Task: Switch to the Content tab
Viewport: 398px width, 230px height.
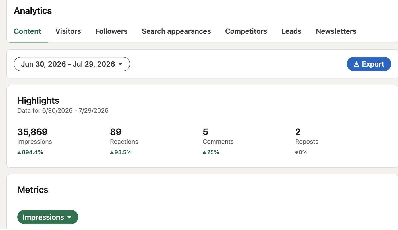Action: point(27,31)
